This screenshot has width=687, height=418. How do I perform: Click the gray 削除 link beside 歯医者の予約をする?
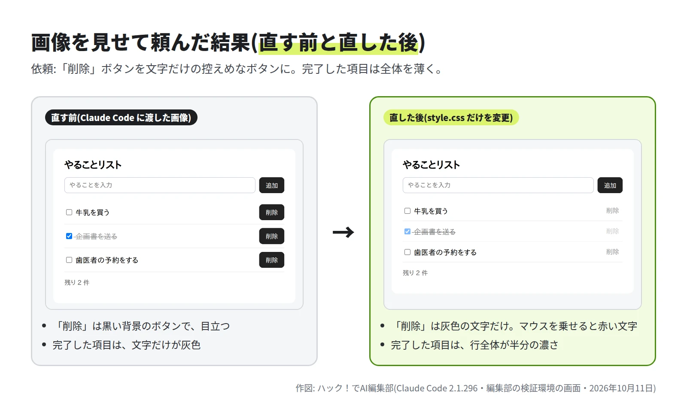tap(613, 252)
